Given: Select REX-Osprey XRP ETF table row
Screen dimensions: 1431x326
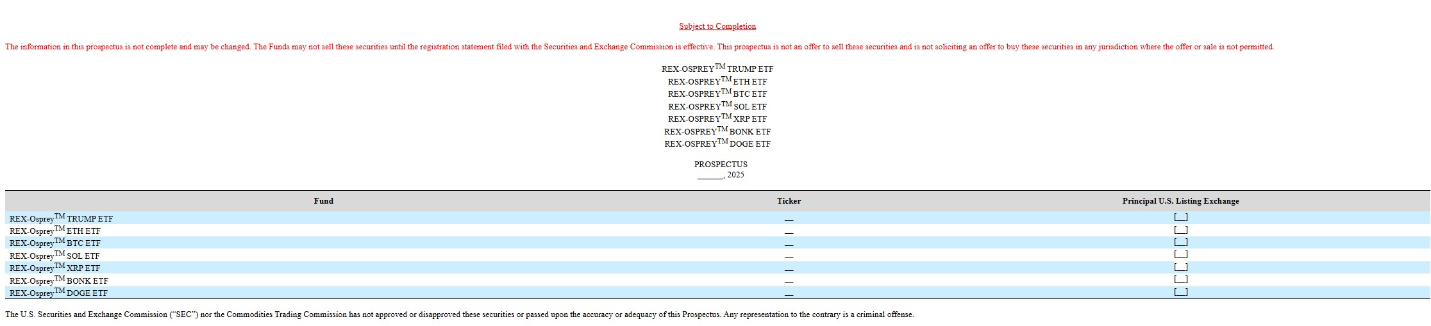Looking at the screenshot, I should (717, 268).
